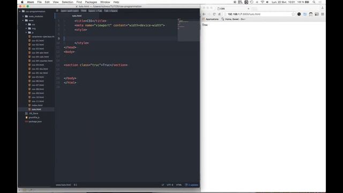
Task: Click the Chrome user profile icon
Action: [323, 8]
